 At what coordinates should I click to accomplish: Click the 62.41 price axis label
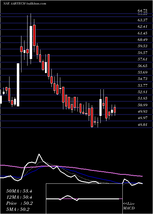(x=143, y=27)
